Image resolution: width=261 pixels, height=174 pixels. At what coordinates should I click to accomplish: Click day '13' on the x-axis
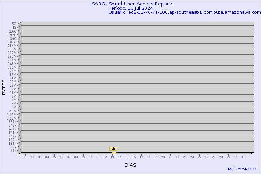(112, 157)
